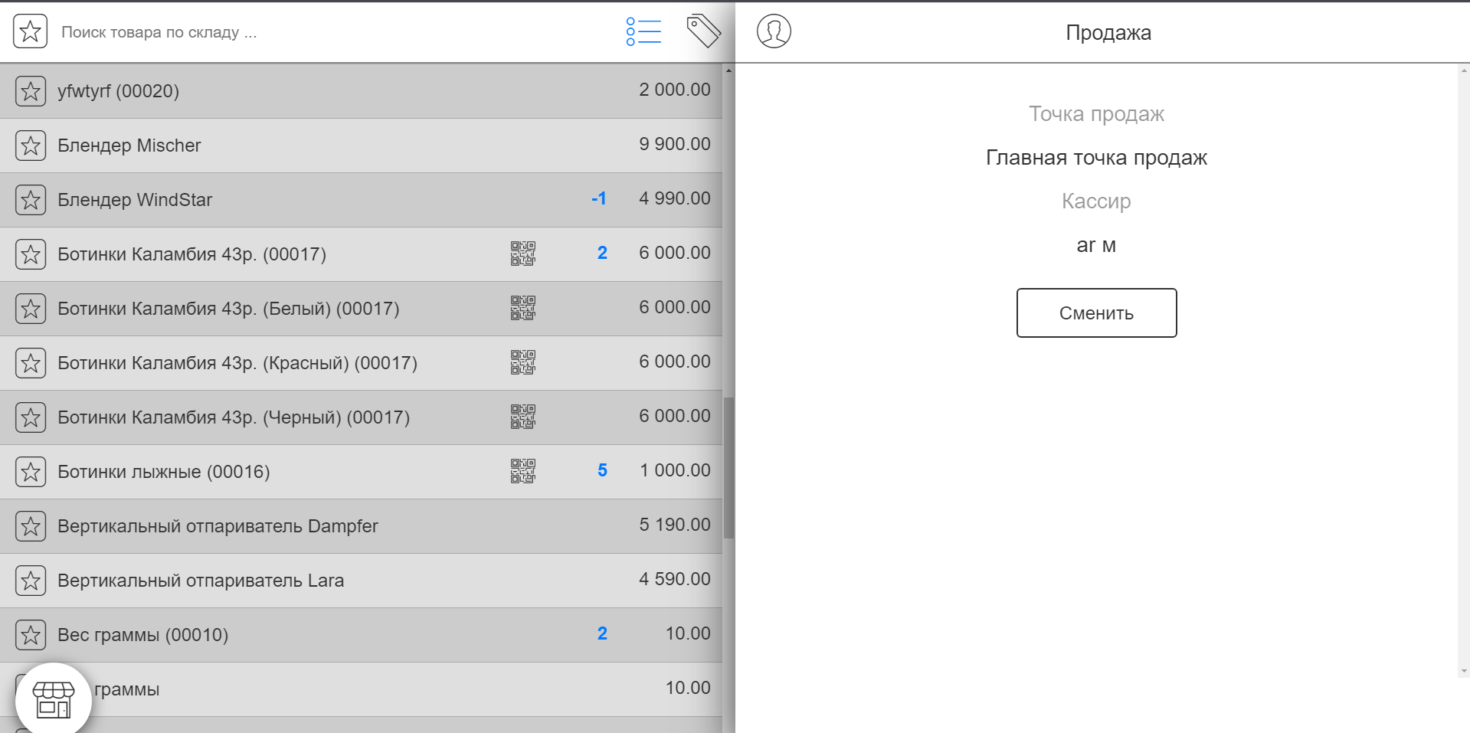Select product Блендер Mischer
This screenshot has height=733, width=1470.
361,146
